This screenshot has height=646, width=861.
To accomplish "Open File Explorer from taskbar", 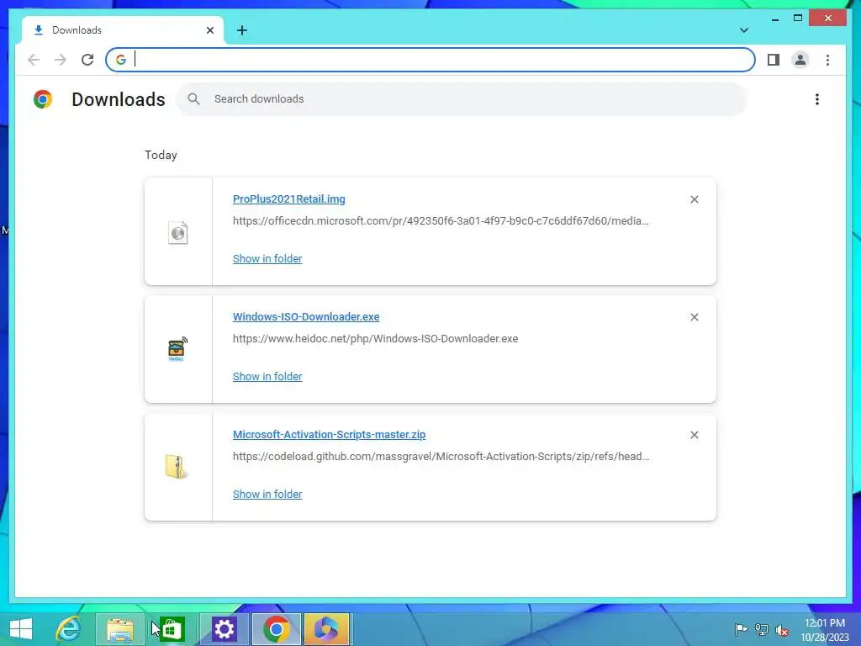I will pos(120,629).
